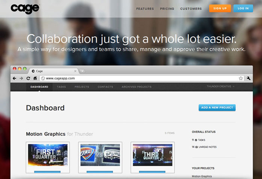This screenshot has width=262, height=179.
Task: Click the browser home icon
Action: pos(35,78)
